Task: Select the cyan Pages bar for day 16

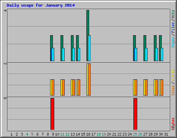Action: tap(89, 48)
